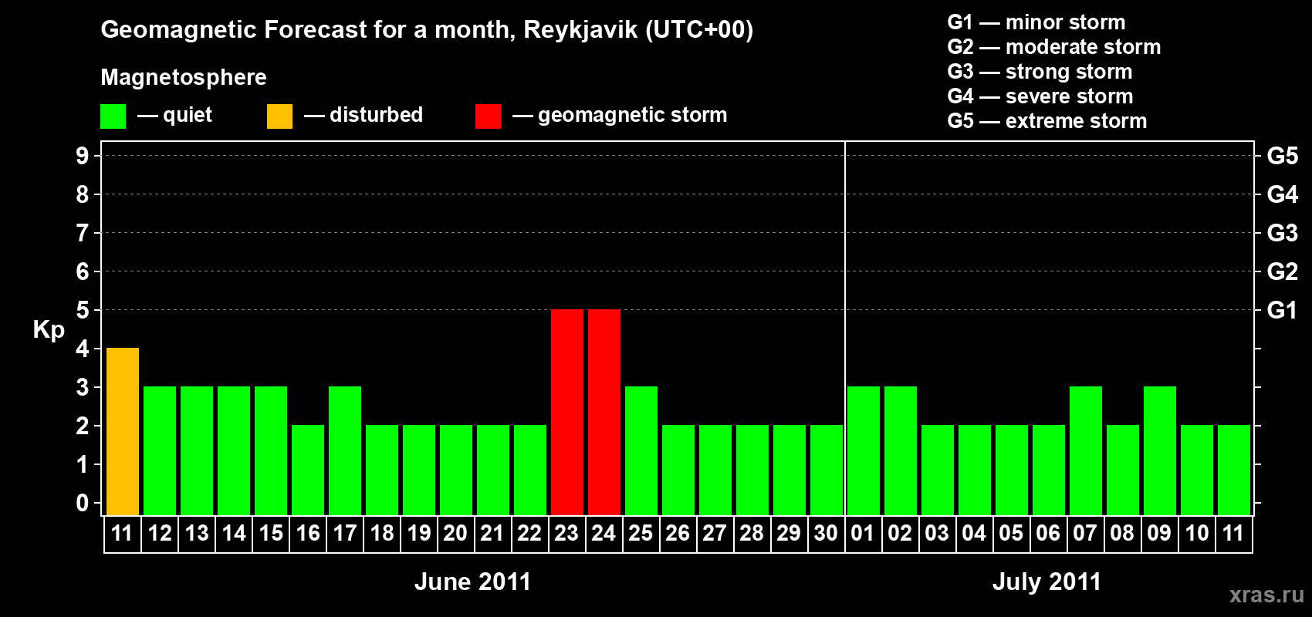Click the G3 label on right axis
1312x617 pixels.
click(1283, 234)
